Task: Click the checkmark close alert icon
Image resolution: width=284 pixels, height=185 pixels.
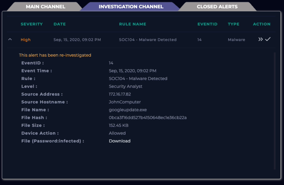Action: click(268, 39)
